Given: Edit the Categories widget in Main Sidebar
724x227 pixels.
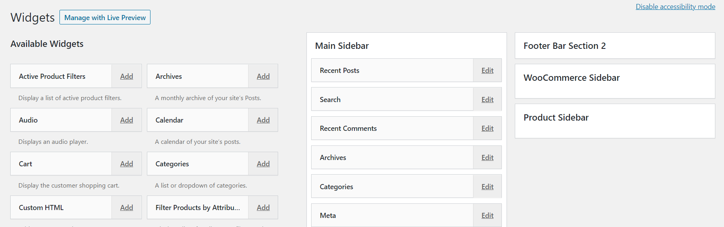Looking at the screenshot, I should coord(487,187).
